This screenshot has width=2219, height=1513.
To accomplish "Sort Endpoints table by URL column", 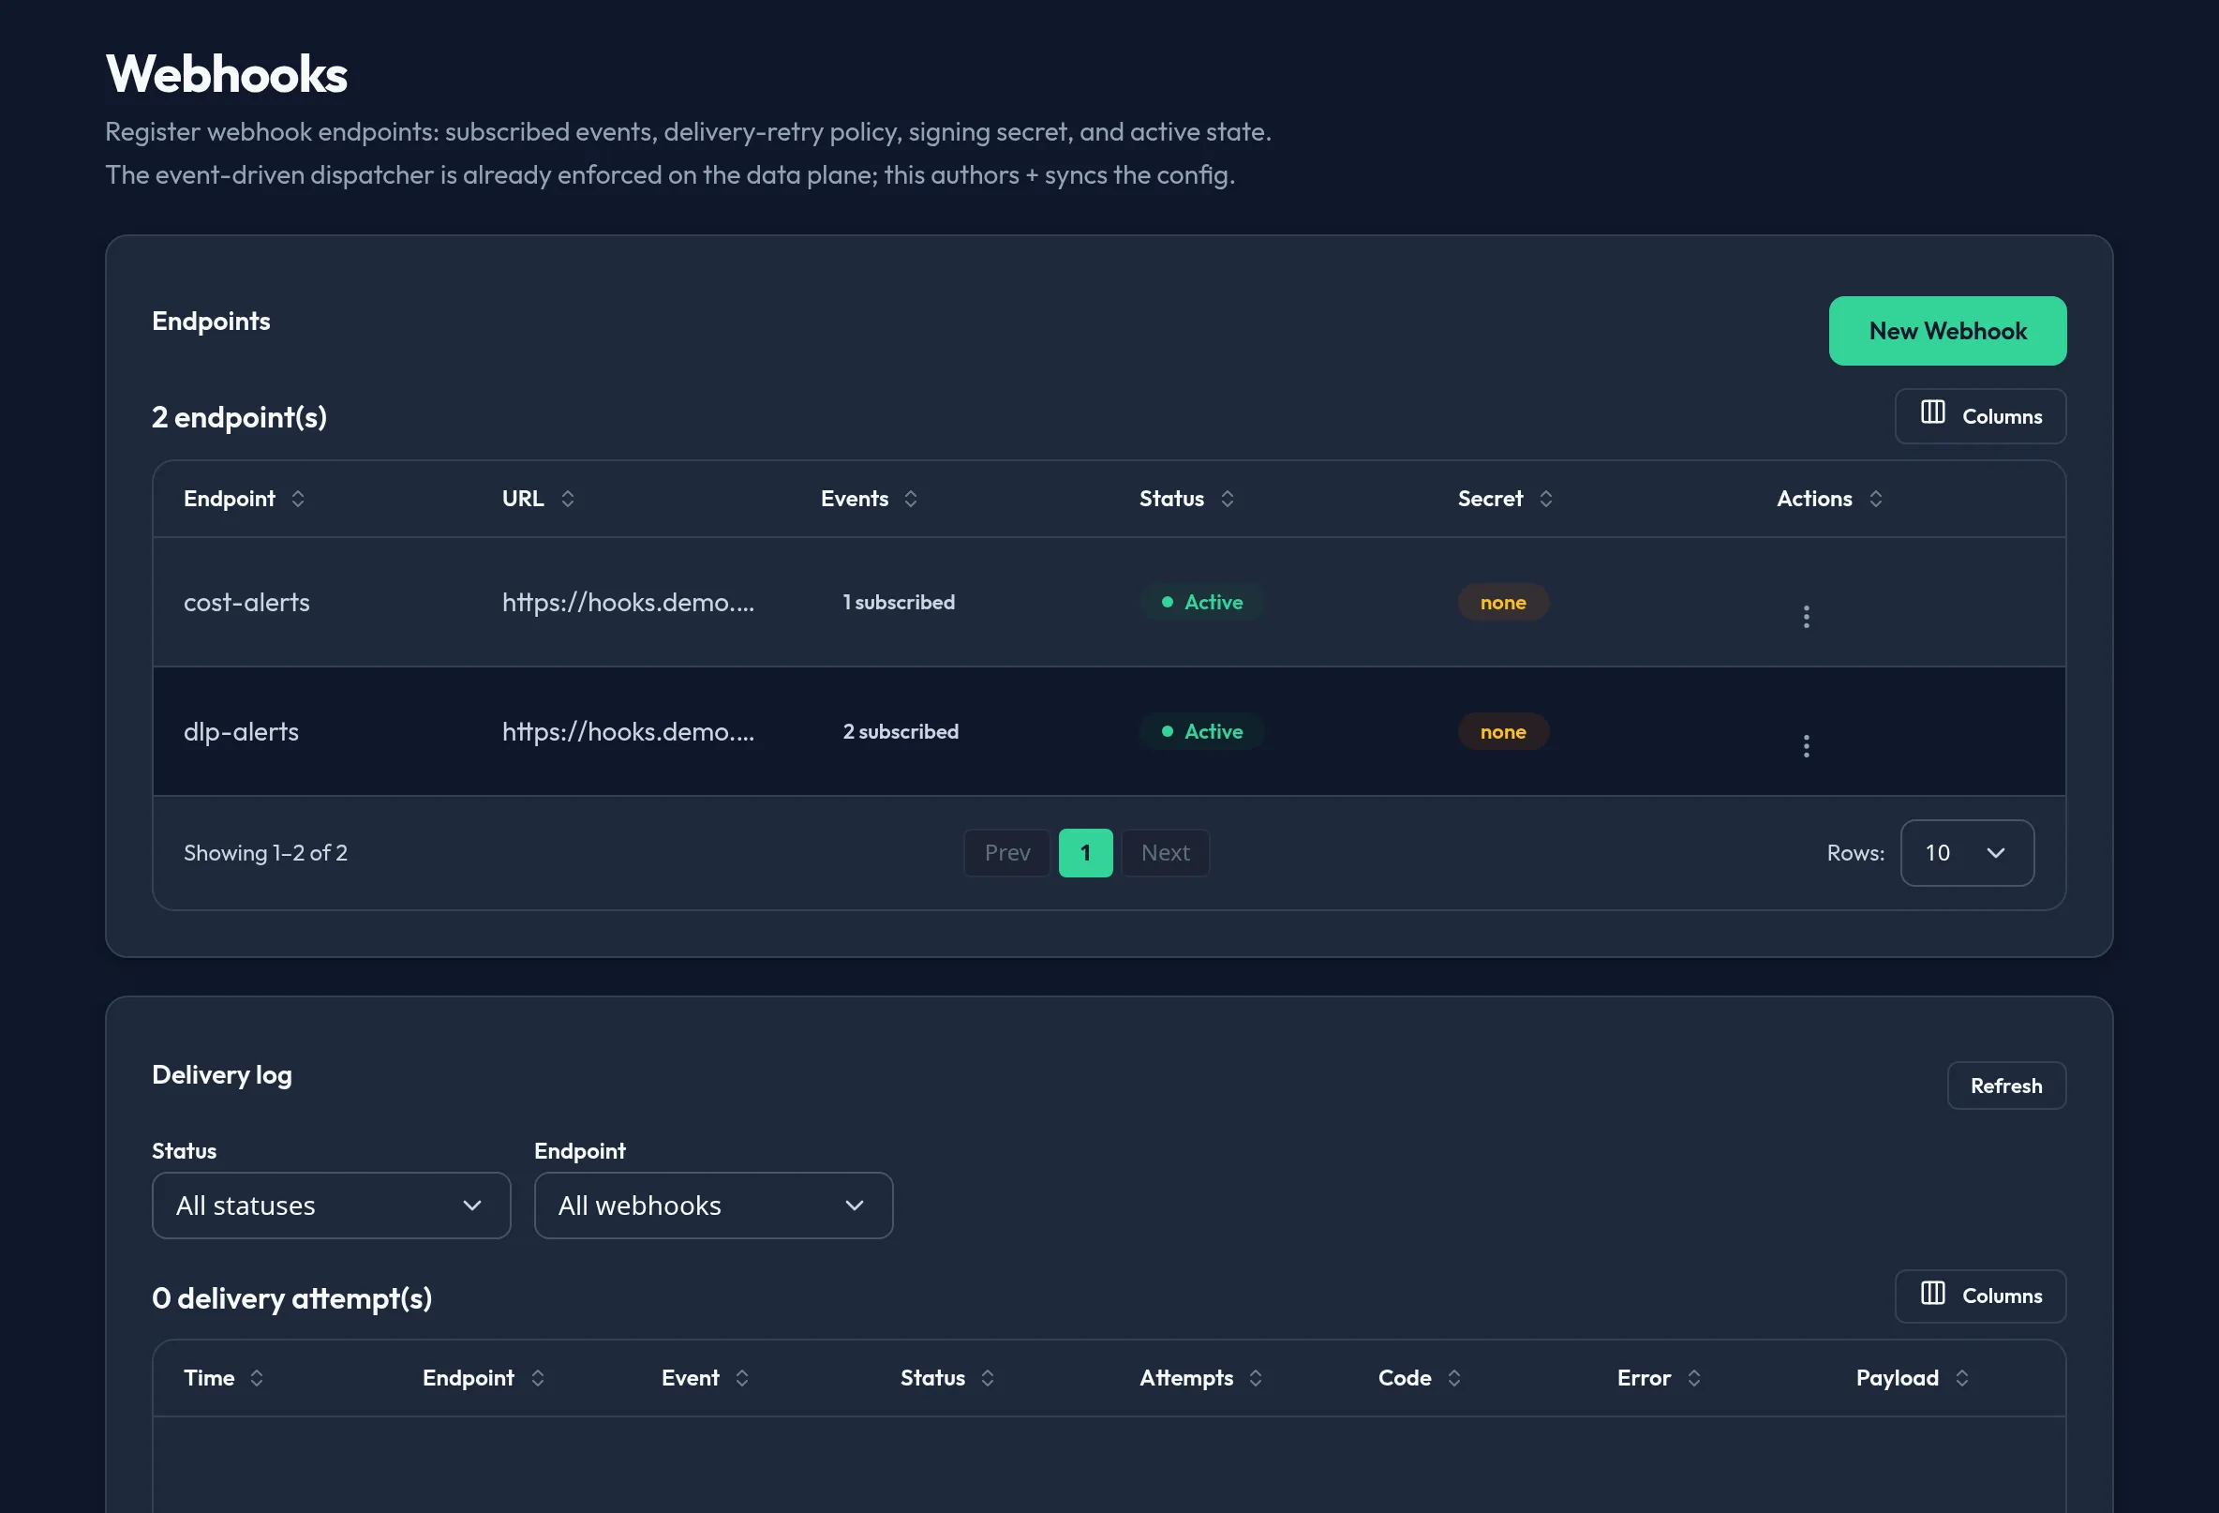I will pyautogui.click(x=538, y=499).
